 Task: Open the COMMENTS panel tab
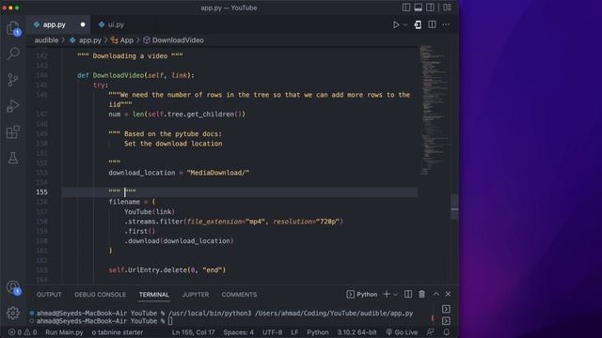(x=239, y=295)
